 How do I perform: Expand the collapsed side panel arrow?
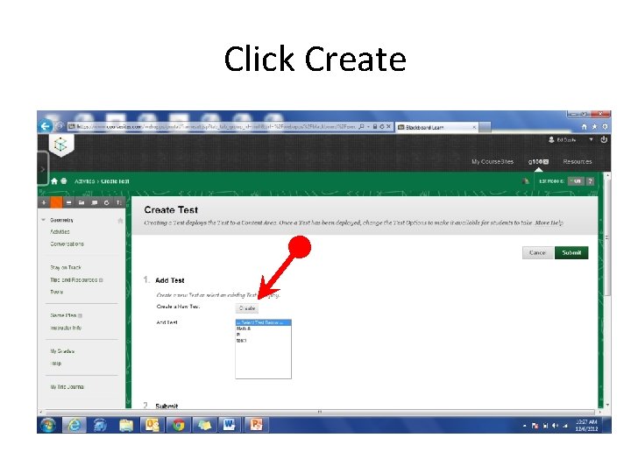(x=43, y=169)
